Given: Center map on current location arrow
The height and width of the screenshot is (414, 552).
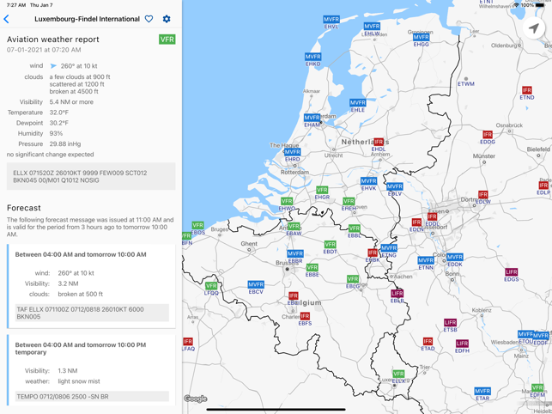Looking at the screenshot, I should pyautogui.click(x=534, y=27).
